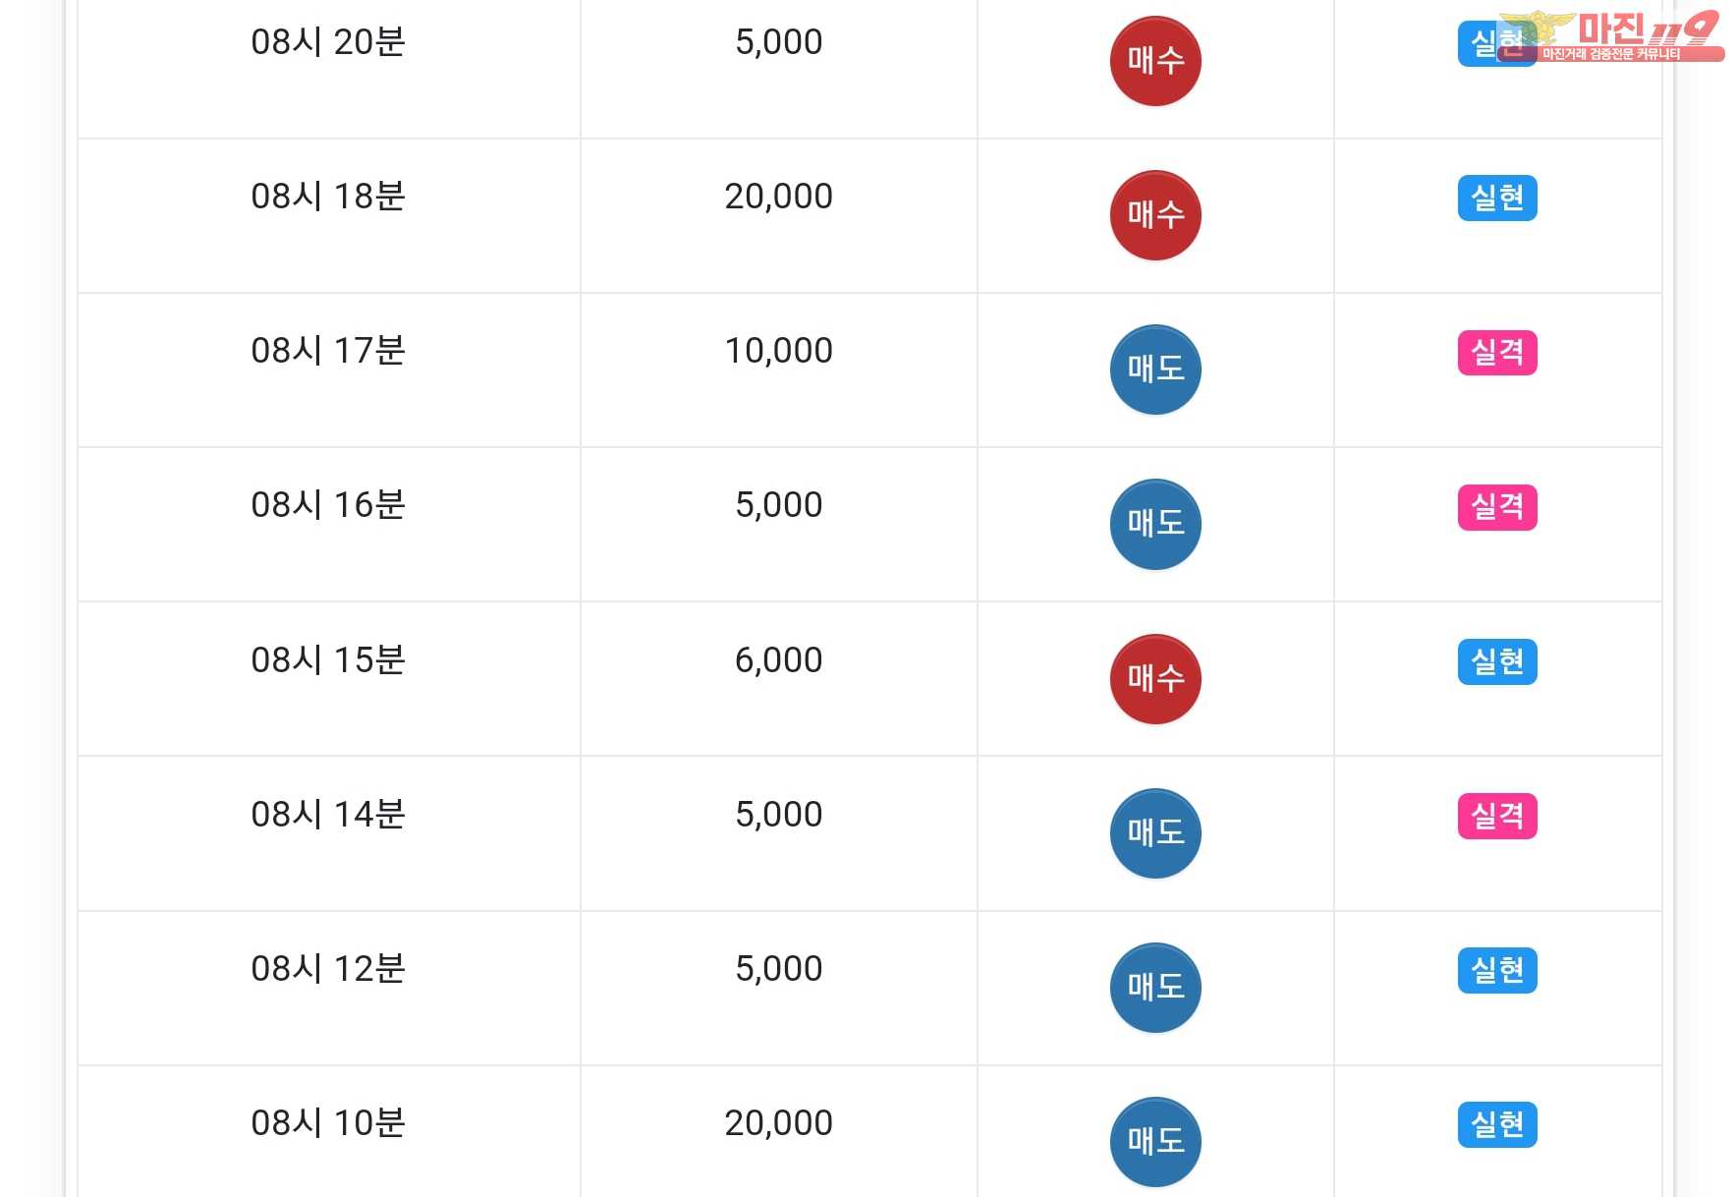Open the 실격 badge at 08시 14분

pyautogui.click(x=1497, y=816)
